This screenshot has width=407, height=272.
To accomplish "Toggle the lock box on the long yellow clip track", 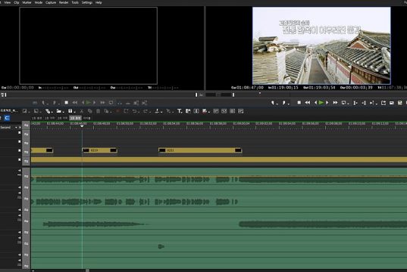I will pos(20,159).
